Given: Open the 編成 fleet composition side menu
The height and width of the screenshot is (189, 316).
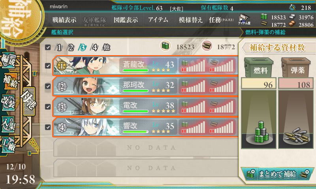Looking at the screenshot, I should pyautogui.click(x=8, y=61).
